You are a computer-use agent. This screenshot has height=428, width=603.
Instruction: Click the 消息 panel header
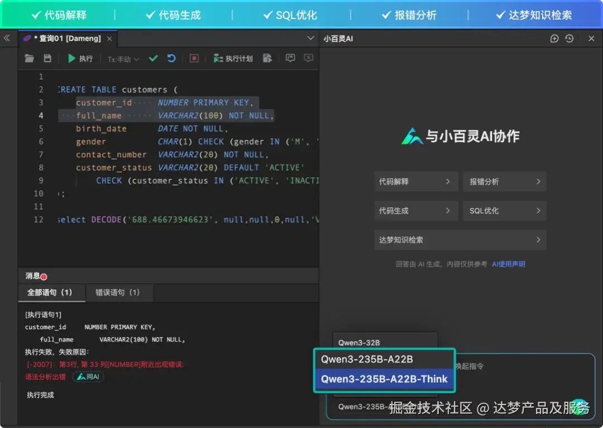click(33, 276)
